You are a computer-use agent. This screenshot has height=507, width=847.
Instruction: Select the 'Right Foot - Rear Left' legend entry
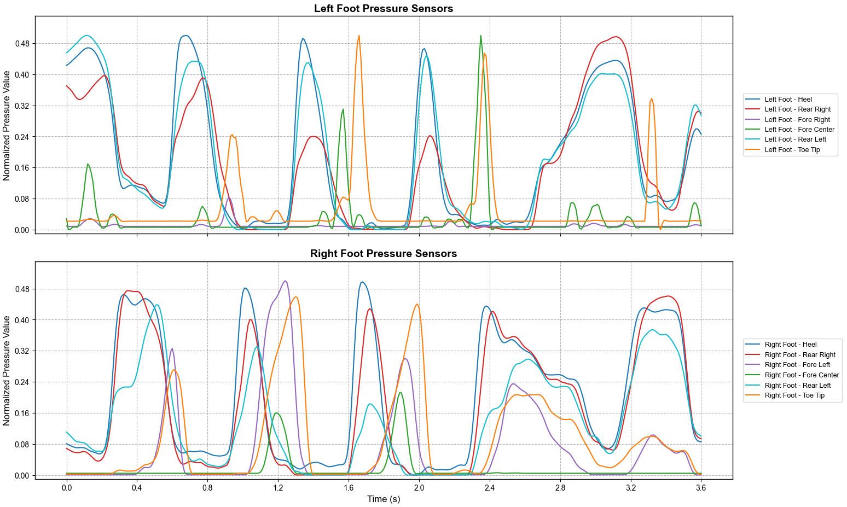point(797,386)
